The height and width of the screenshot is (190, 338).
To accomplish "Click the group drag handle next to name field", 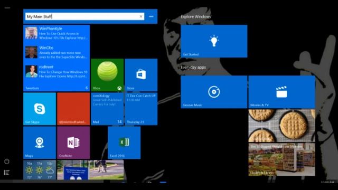I will (151, 16).
